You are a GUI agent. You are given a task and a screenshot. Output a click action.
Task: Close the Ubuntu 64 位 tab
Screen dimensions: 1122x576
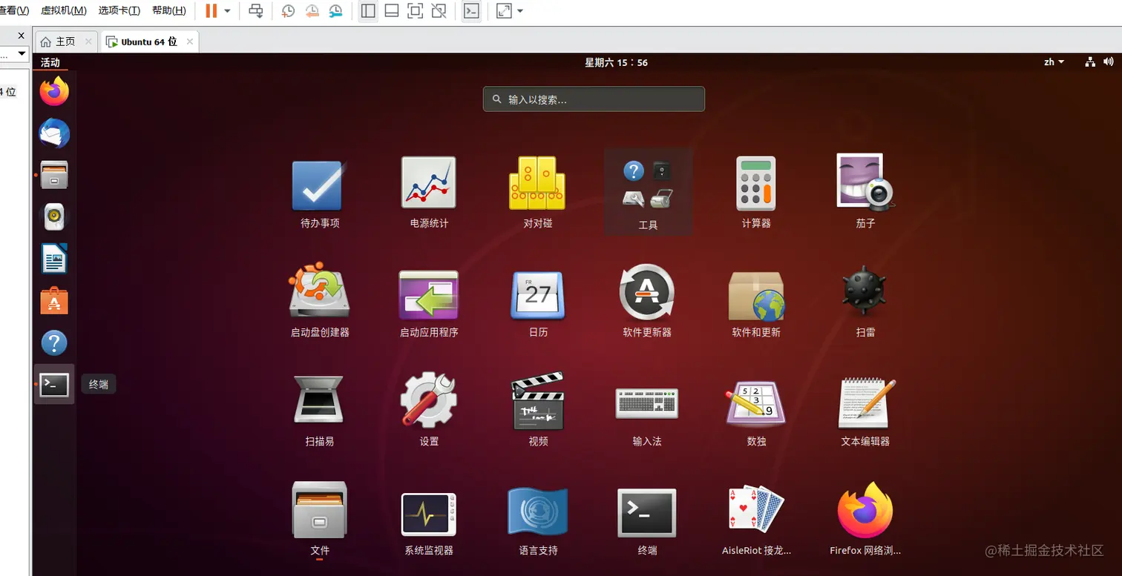pos(189,42)
